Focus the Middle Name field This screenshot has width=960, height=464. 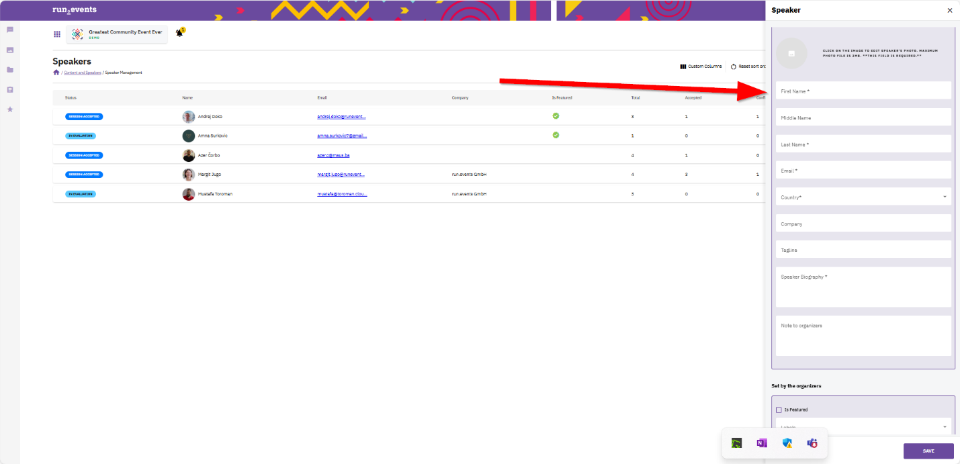pyautogui.click(x=863, y=118)
